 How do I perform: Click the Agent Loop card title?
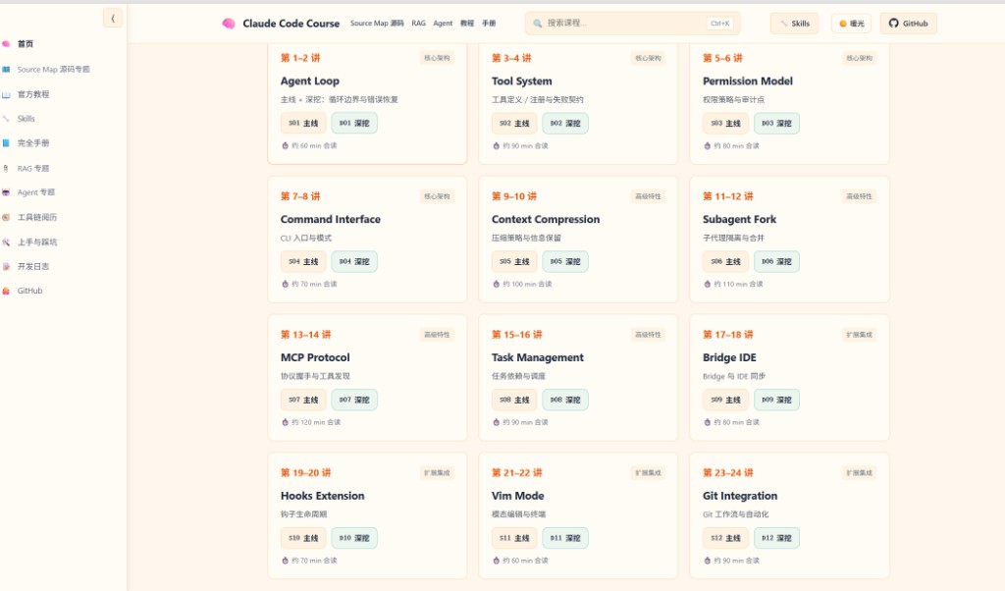tap(309, 81)
